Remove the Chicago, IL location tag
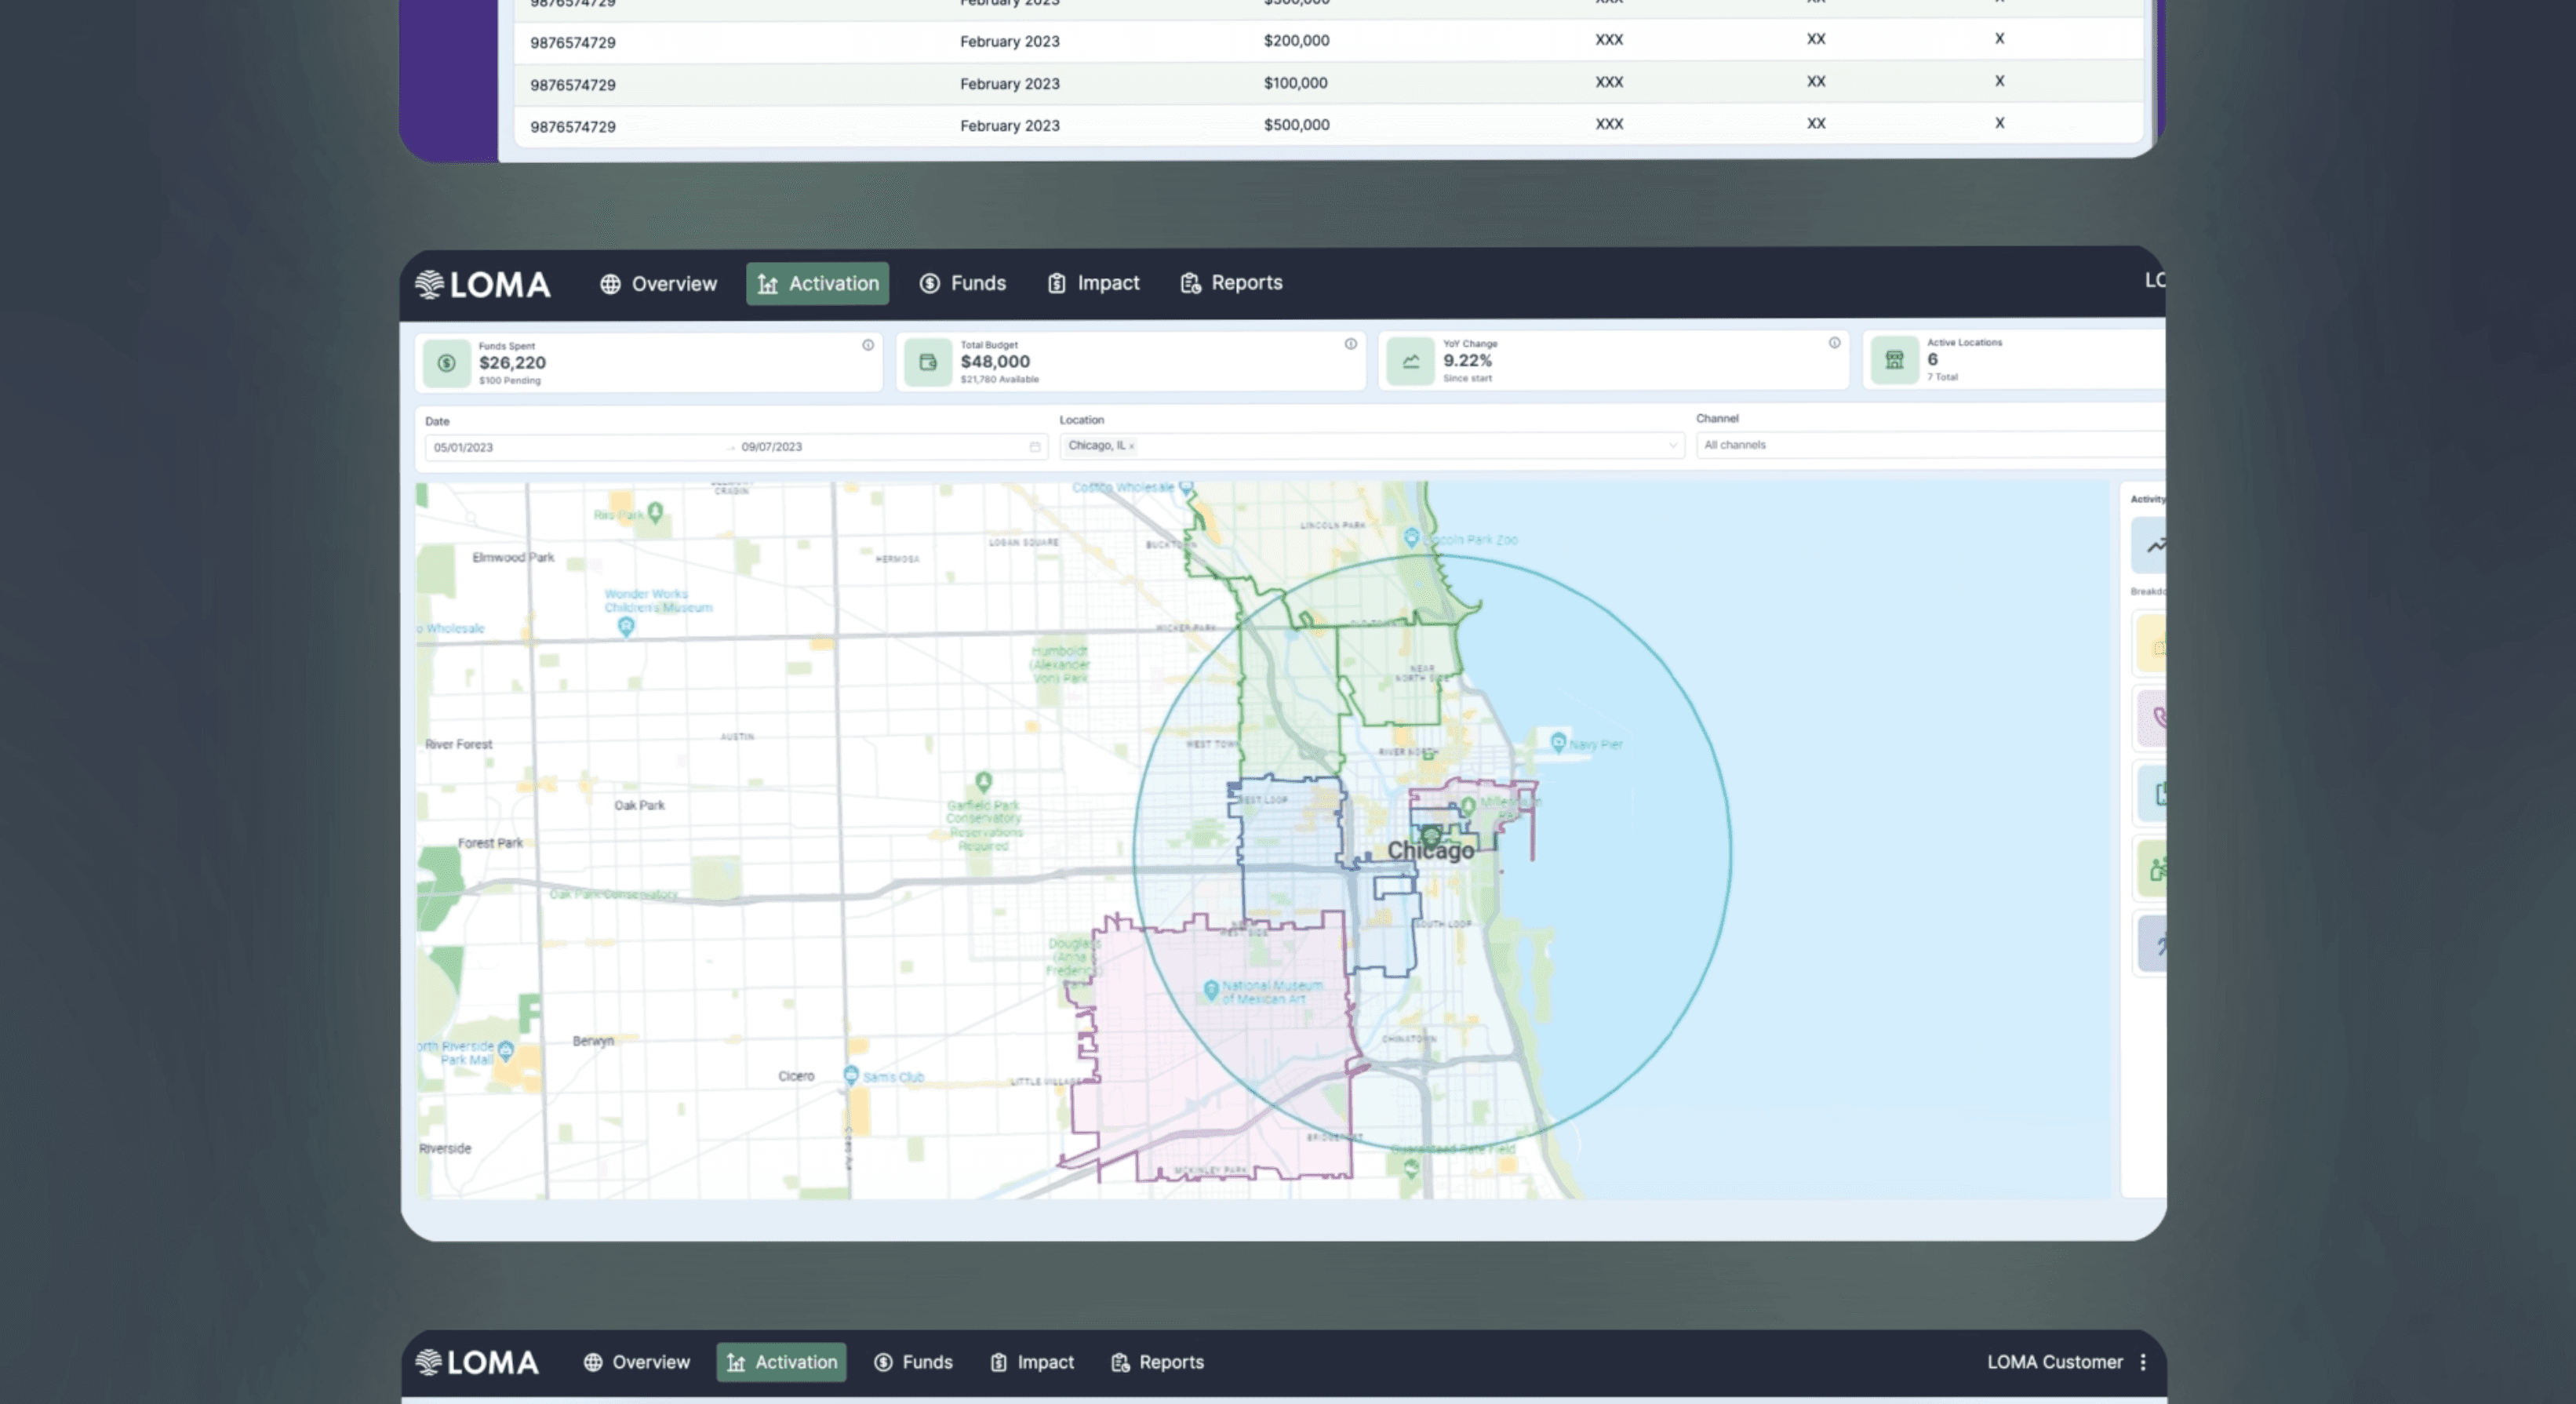Viewport: 2576px width, 1404px height. 1132,446
